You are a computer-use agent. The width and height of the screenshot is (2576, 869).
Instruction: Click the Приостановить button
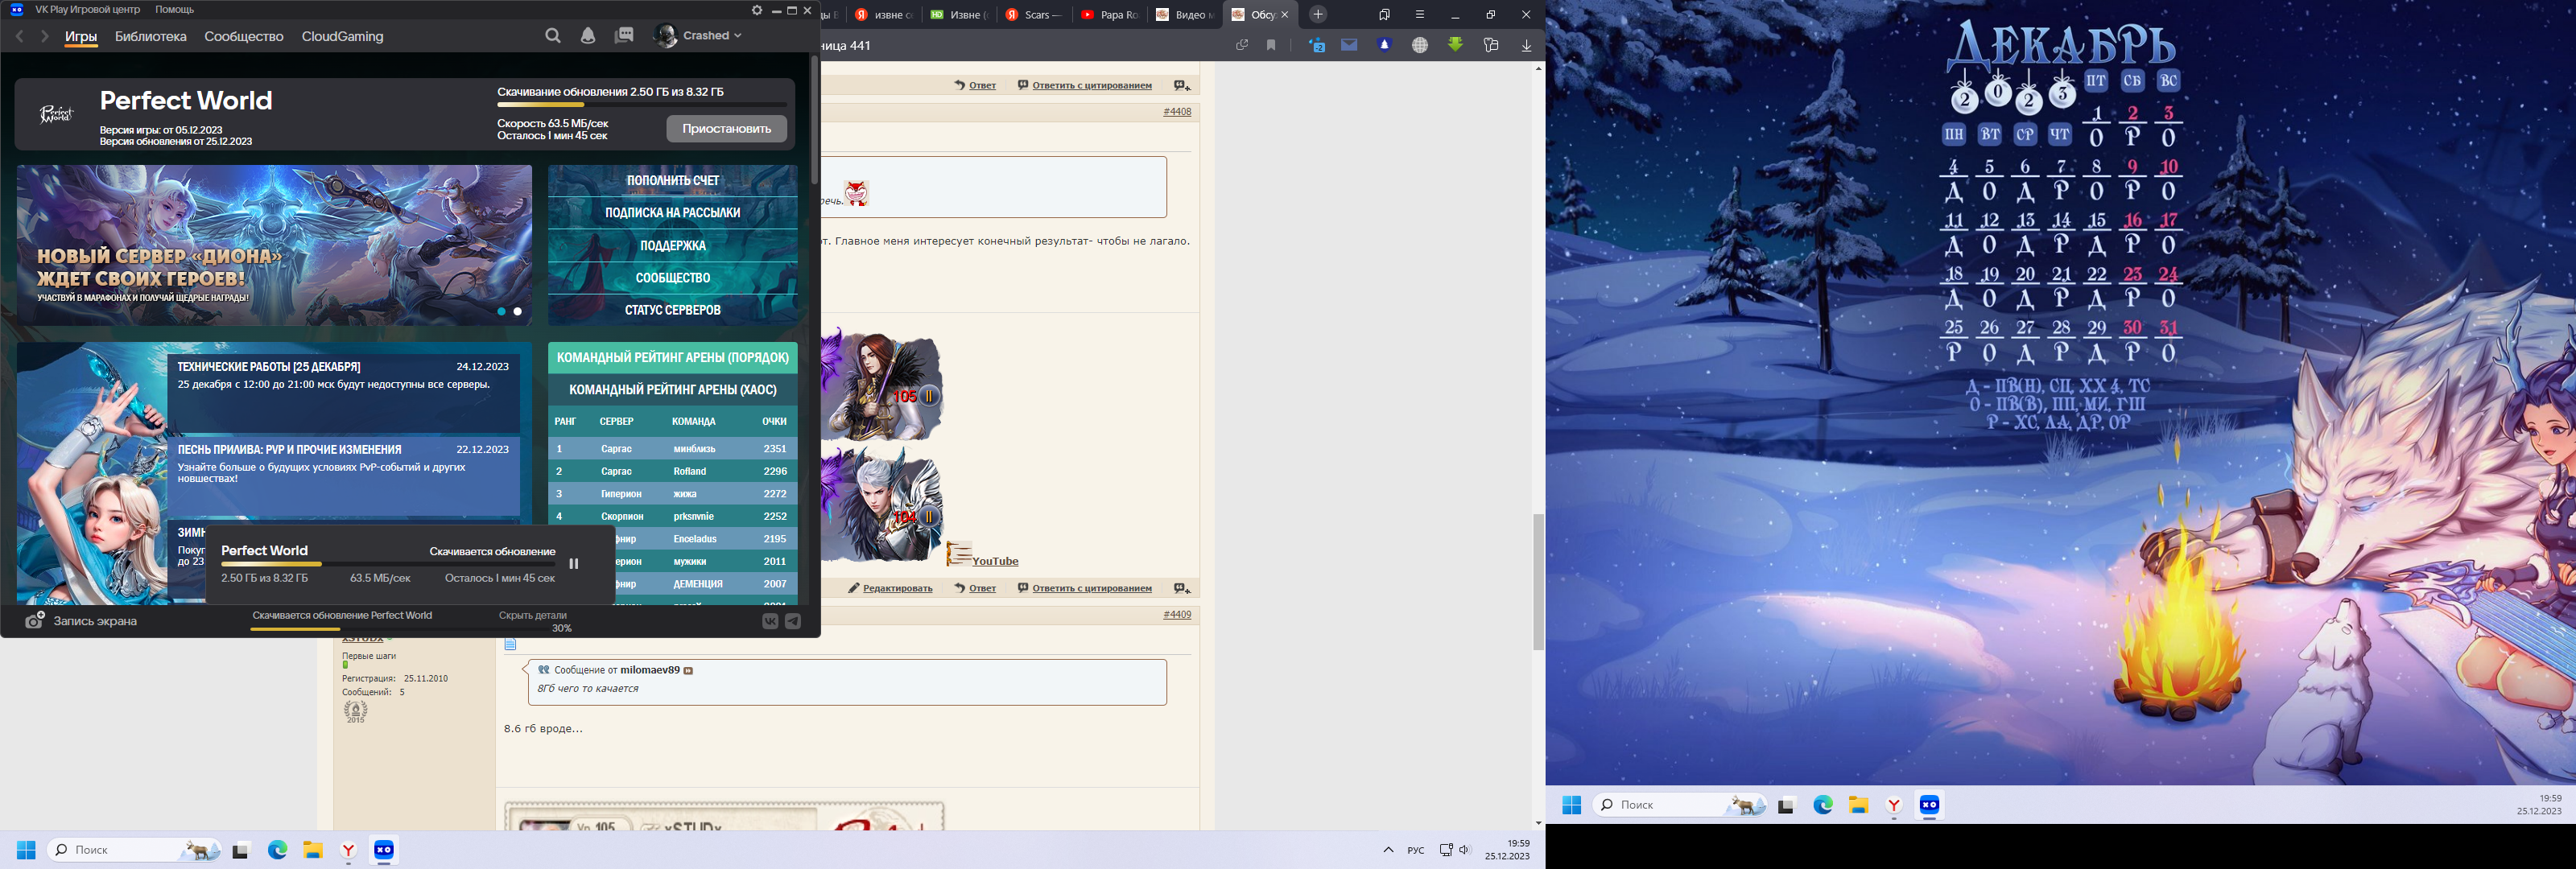[726, 128]
